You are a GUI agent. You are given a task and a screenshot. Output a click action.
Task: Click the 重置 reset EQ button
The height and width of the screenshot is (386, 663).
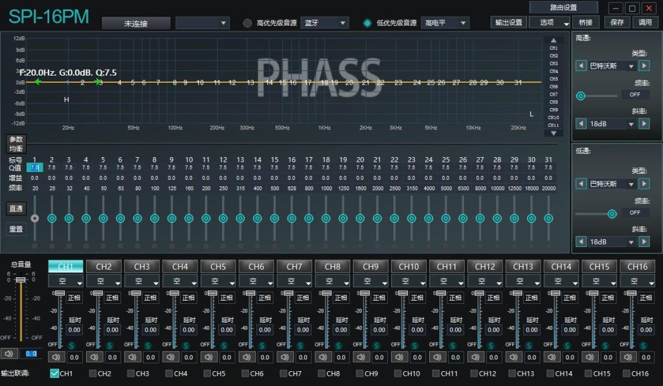(x=16, y=229)
